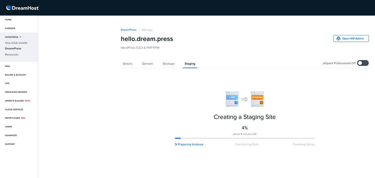
Task: Select DreamPress in the sidebar submenu
Action: click(x=13, y=48)
